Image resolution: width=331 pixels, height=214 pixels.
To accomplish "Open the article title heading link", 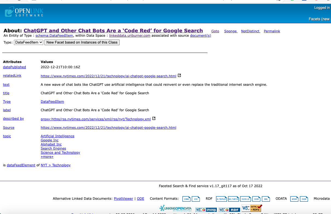I will click(113, 31).
